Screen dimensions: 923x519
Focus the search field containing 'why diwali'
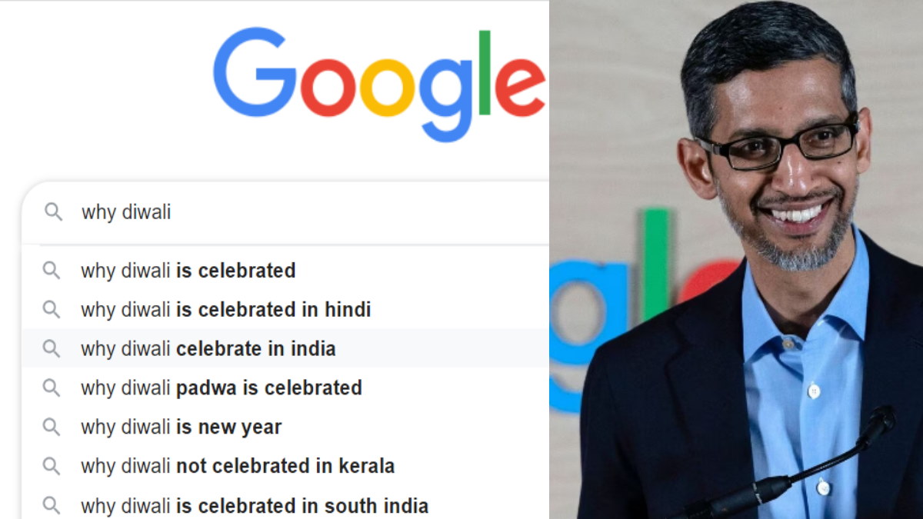point(285,213)
